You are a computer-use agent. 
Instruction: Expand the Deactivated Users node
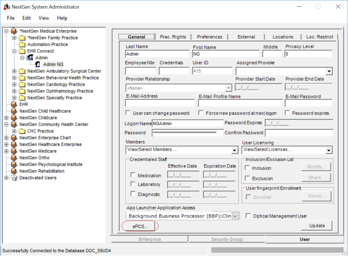pos(6,178)
